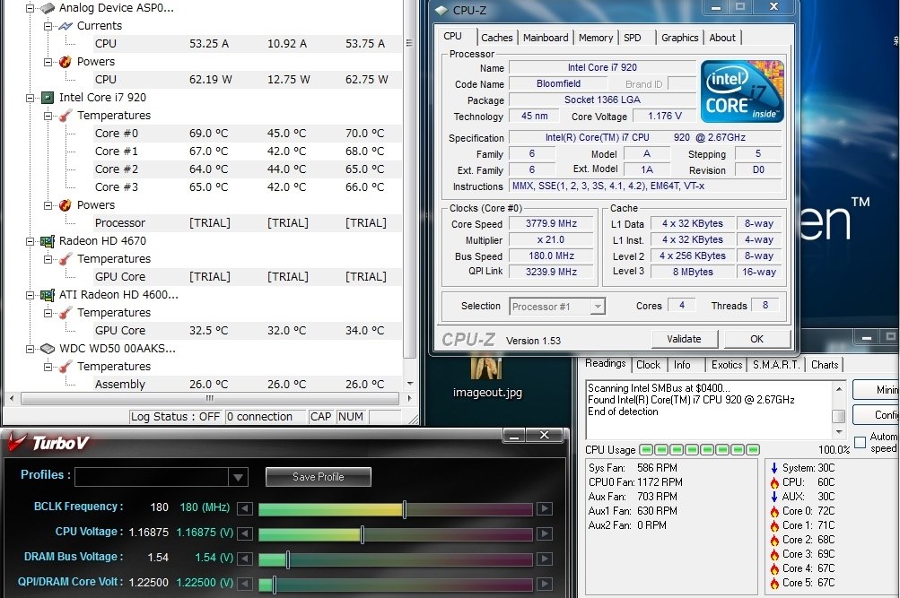Screen dimensions: 900x598
Task: Toggle the Automatic fan speed checkbox in SpeedFan
Action: pyautogui.click(x=860, y=442)
